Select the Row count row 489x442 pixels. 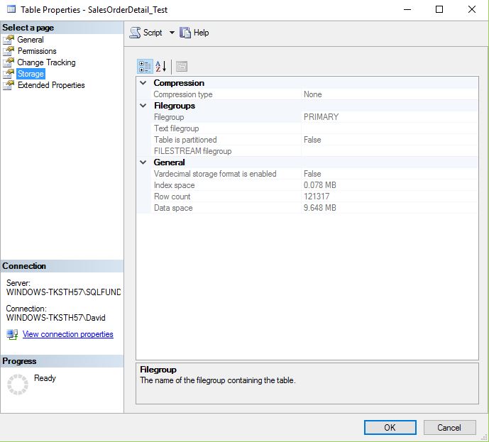[x=314, y=197]
